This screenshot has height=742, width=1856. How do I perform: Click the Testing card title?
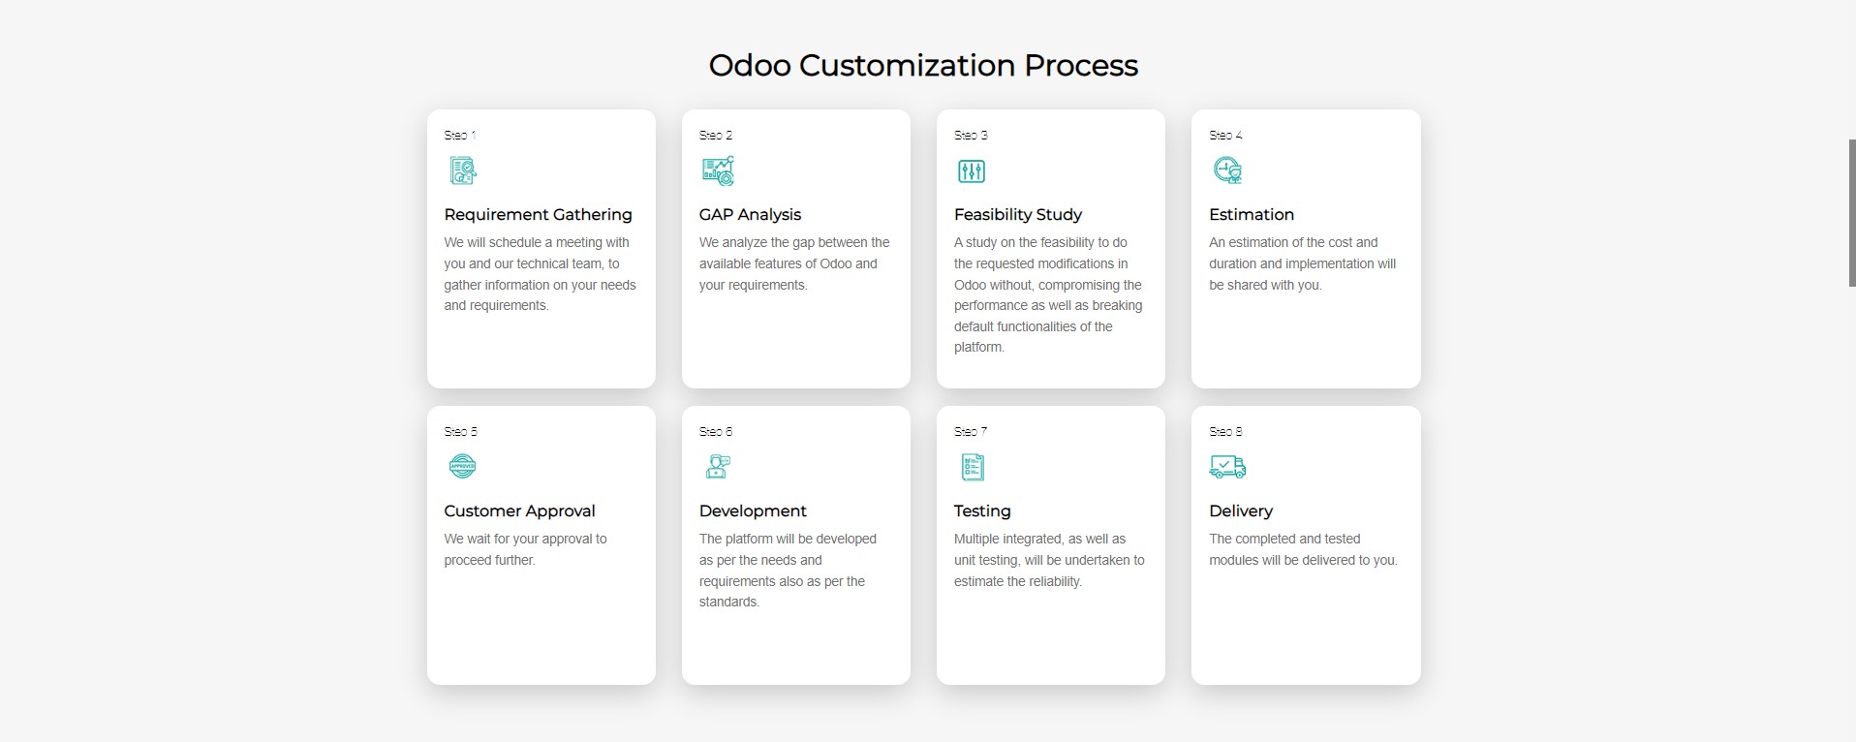(981, 511)
